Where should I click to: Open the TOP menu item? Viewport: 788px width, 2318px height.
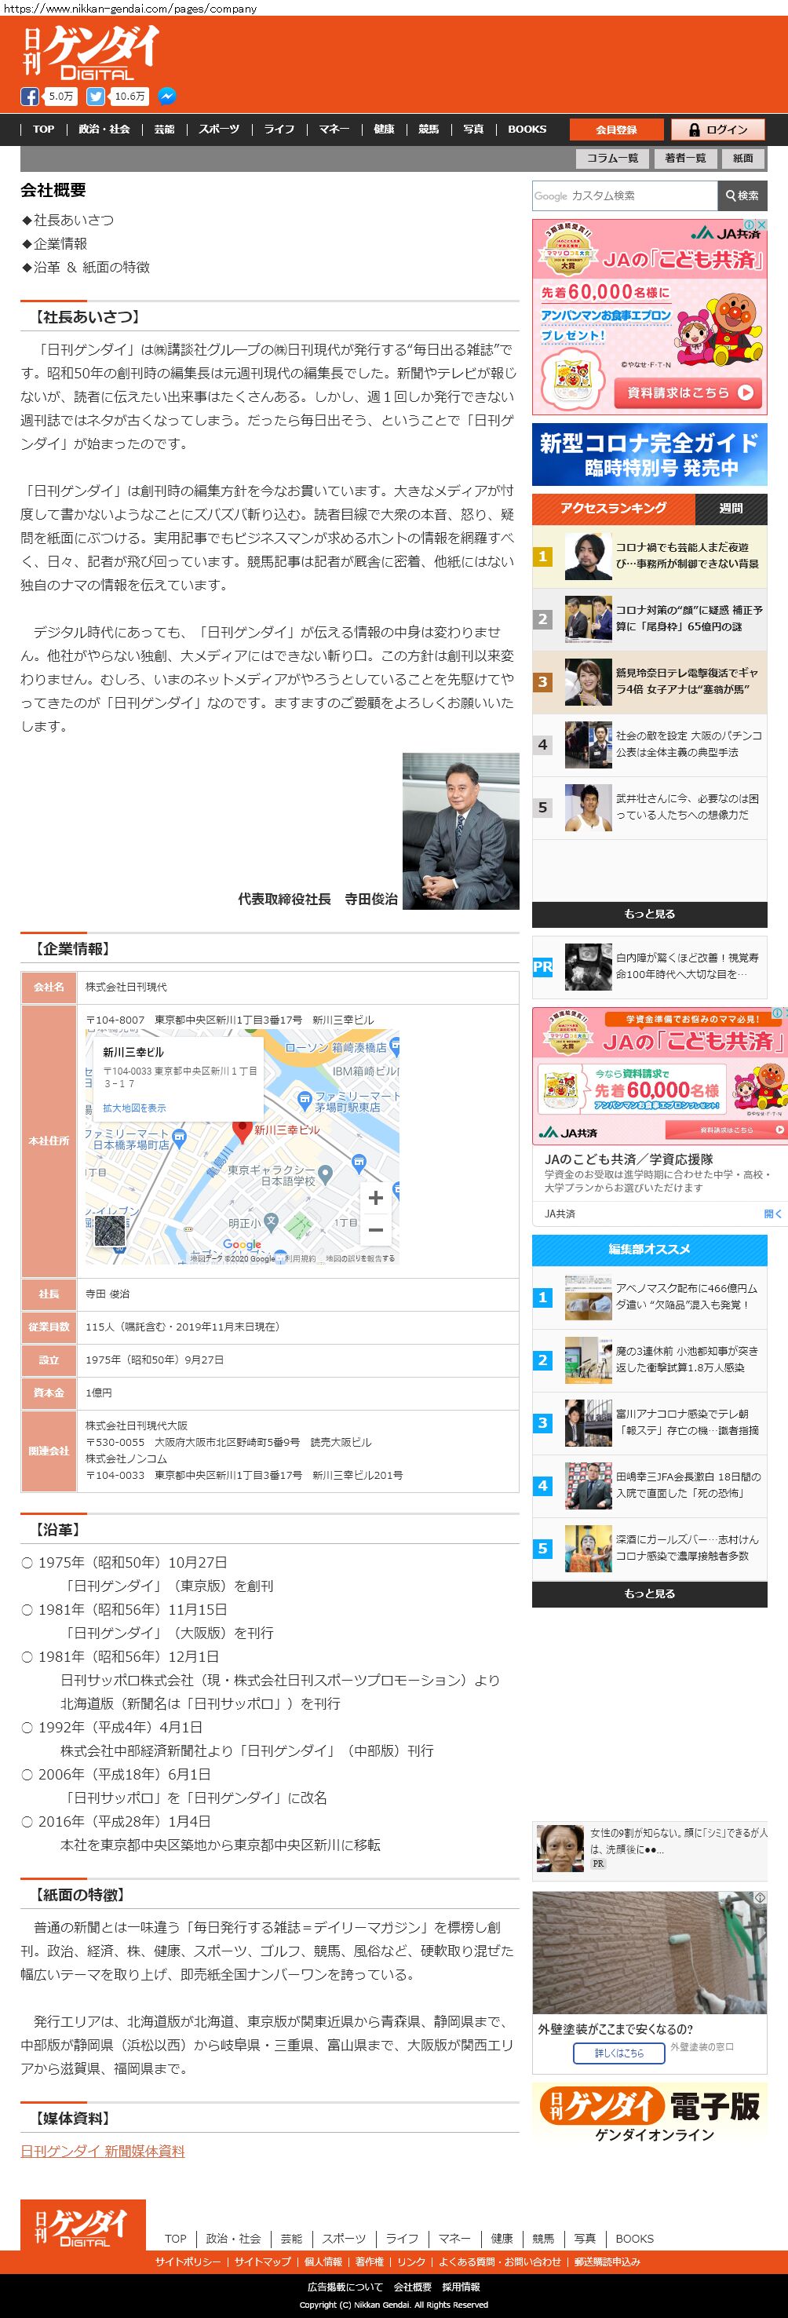43,130
